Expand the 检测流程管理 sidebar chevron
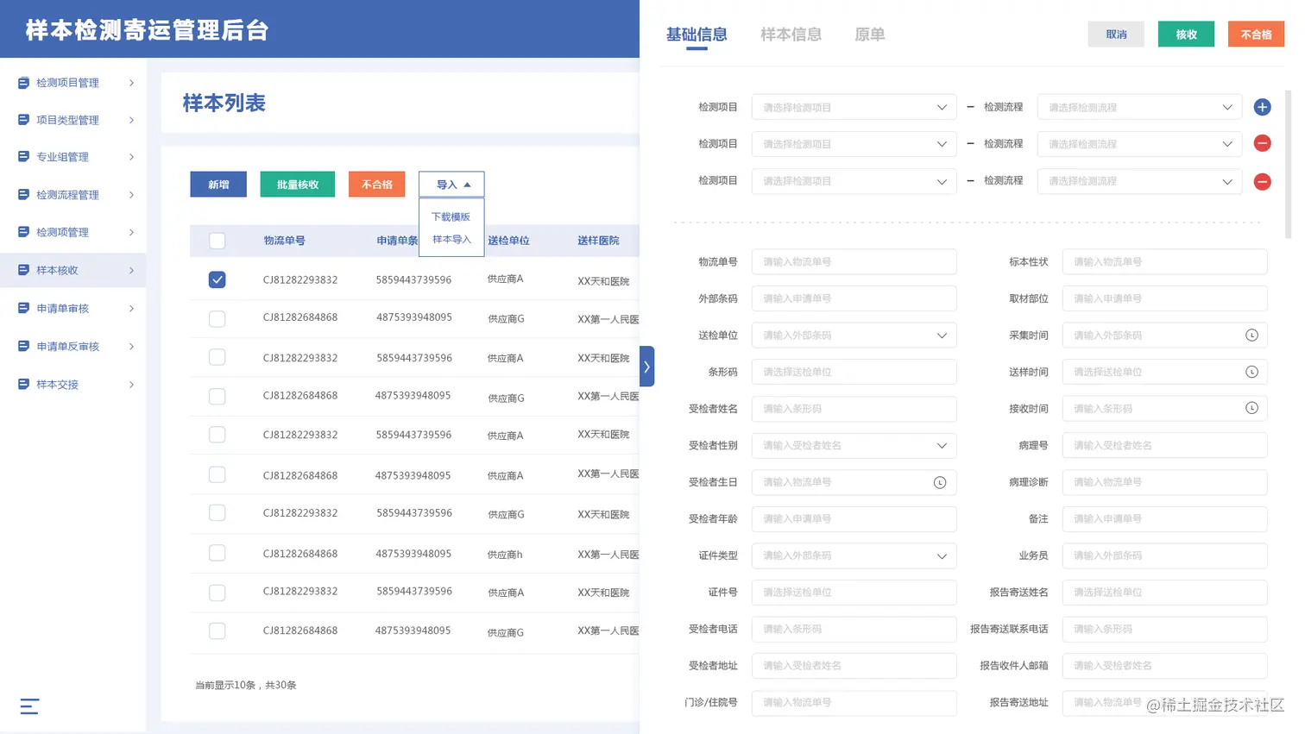The height and width of the screenshot is (734, 1305). coord(131,195)
